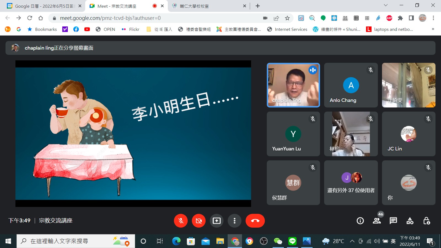Expand the hidden bookmarks chevron
441x248 pixels.
(x=433, y=29)
